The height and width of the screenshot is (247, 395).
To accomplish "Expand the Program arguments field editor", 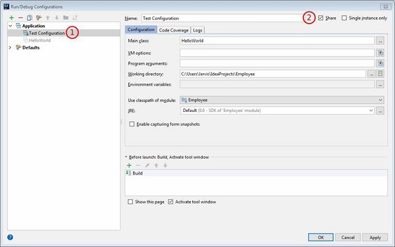I will pos(380,63).
